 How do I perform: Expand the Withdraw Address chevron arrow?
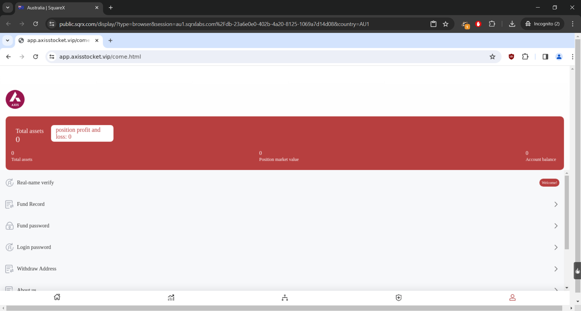[x=556, y=269]
